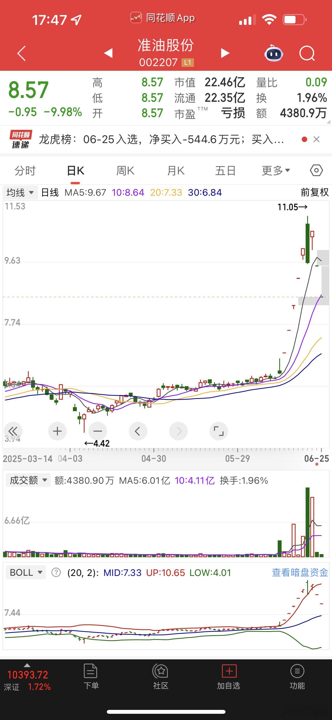Expand the 更多 chart period dropdown

pyautogui.click(x=276, y=171)
